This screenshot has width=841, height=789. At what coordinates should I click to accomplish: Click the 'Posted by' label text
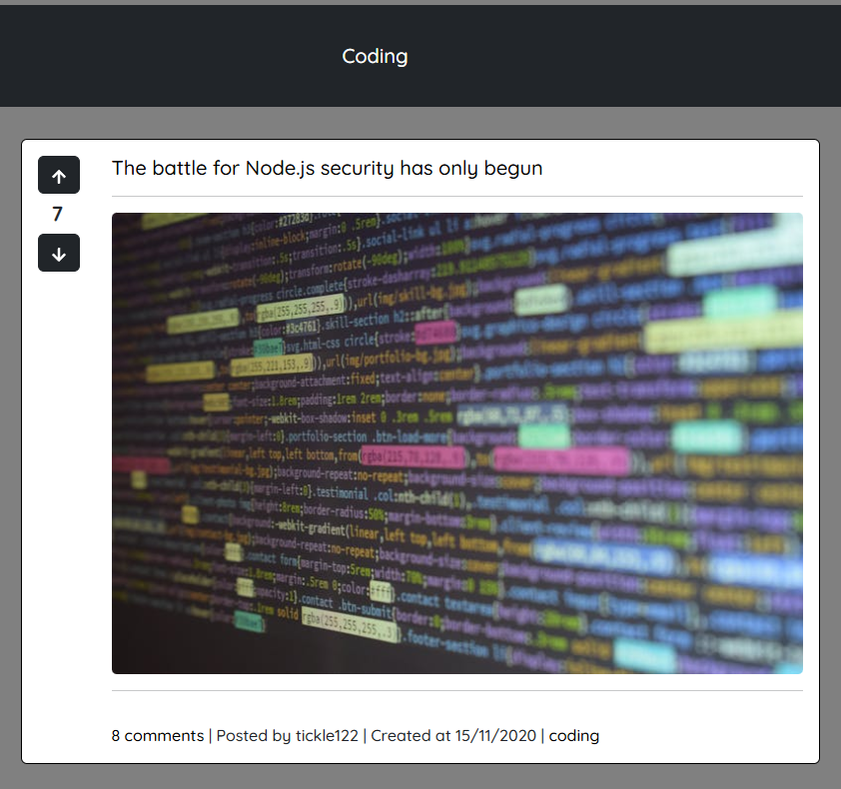pyautogui.click(x=254, y=736)
